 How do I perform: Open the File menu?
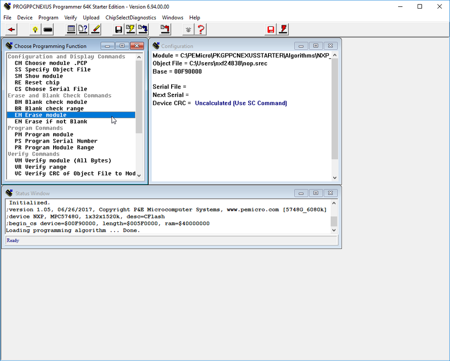(x=8, y=18)
